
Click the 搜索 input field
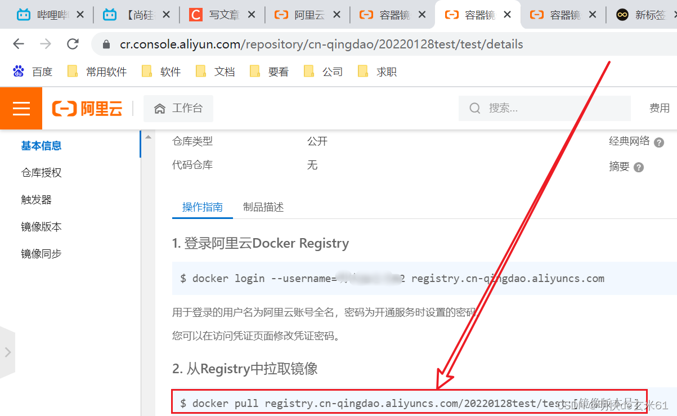[x=545, y=108]
